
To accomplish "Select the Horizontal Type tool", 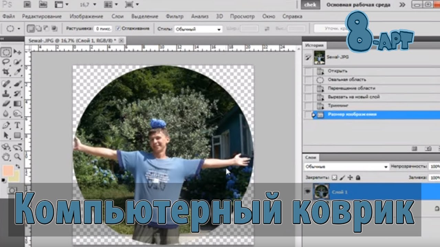I will coord(18,125).
